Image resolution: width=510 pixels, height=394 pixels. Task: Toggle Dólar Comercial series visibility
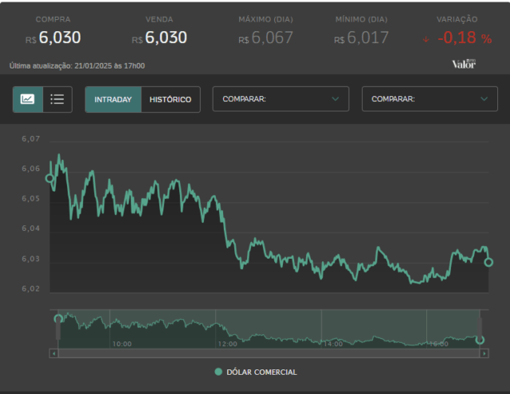click(x=256, y=372)
